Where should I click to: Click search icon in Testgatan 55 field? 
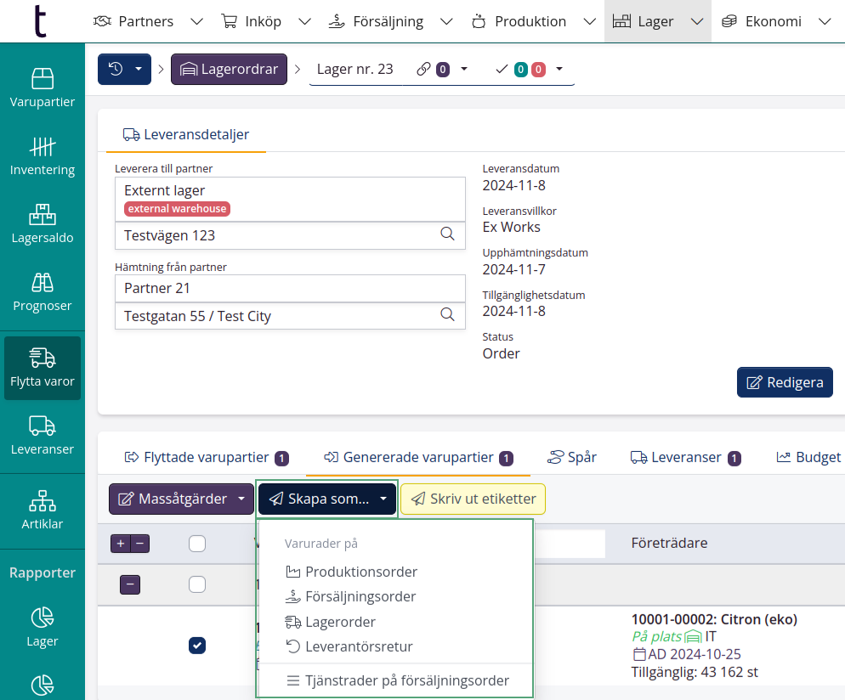pos(447,316)
